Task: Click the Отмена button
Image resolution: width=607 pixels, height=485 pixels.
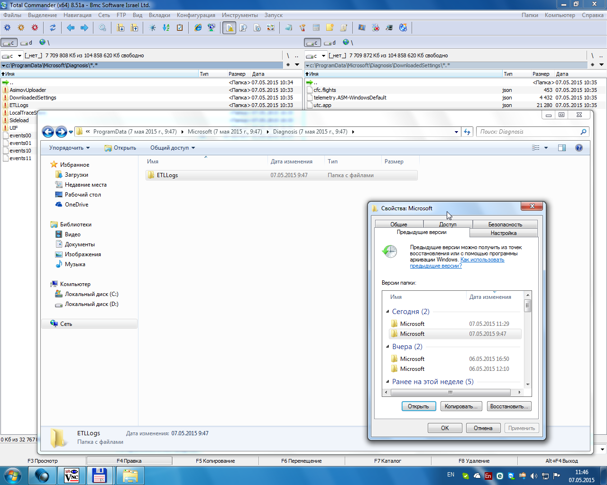Action: click(x=483, y=428)
